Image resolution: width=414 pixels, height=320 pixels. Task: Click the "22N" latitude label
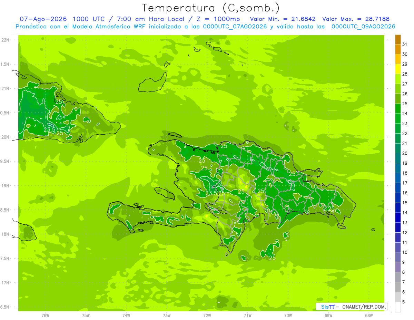pos(5,40)
